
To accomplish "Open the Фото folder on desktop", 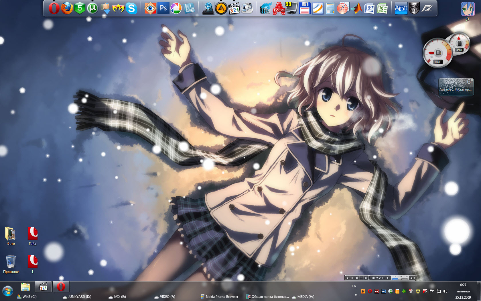I will tap(11, 236).
